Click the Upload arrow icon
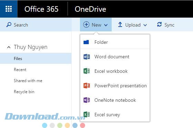The height and width of the screenshot is (128, 193). coord(120,24)
